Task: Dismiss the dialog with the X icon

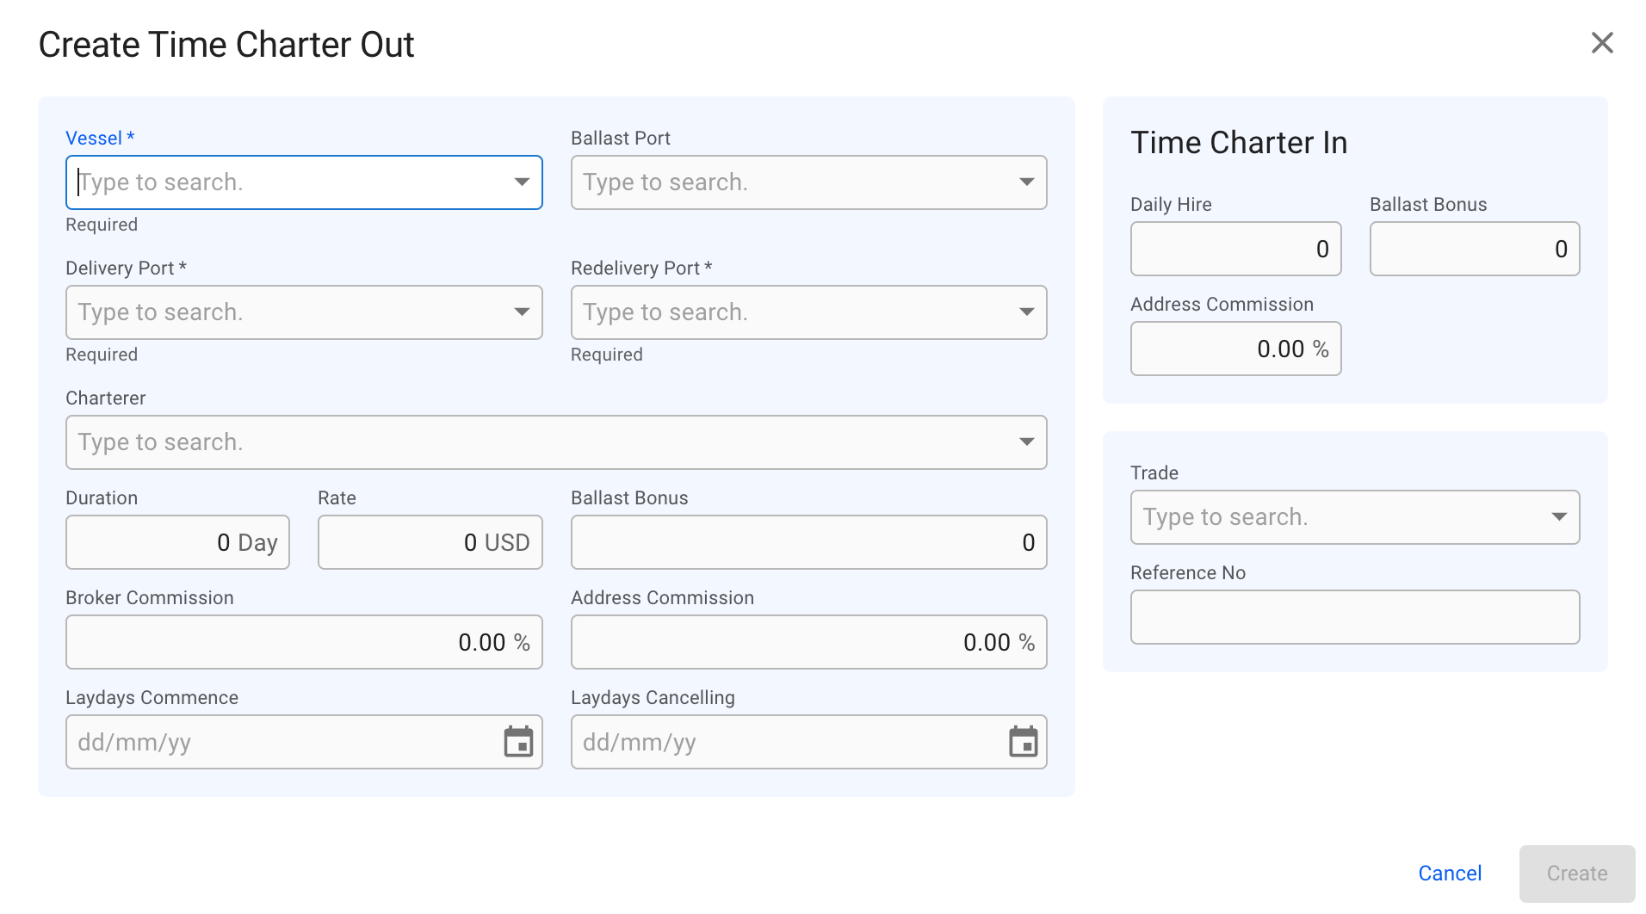Action: pyautogui.click(x=1601, y=43)
